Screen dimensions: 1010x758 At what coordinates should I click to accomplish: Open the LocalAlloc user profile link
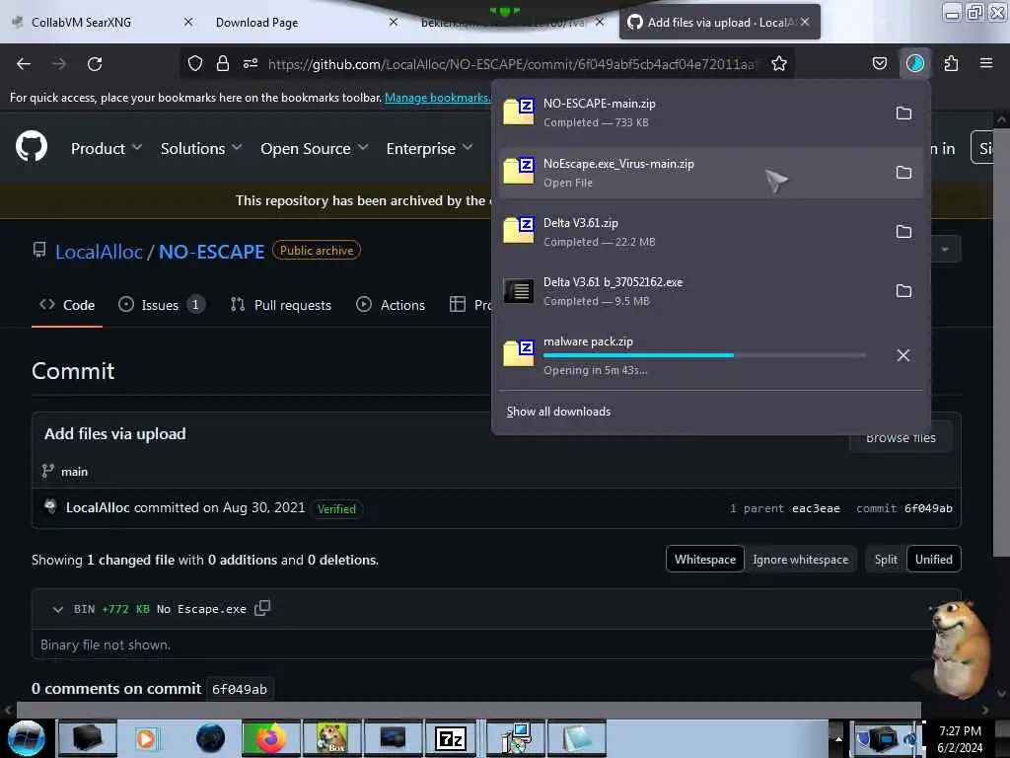pos(99,252)
